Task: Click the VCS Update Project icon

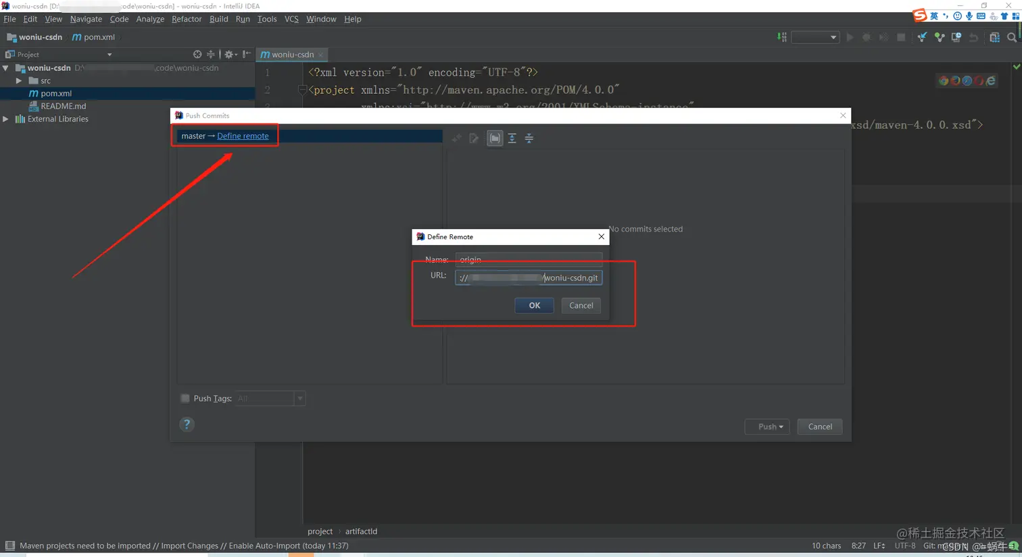Action: pos(922,37)
